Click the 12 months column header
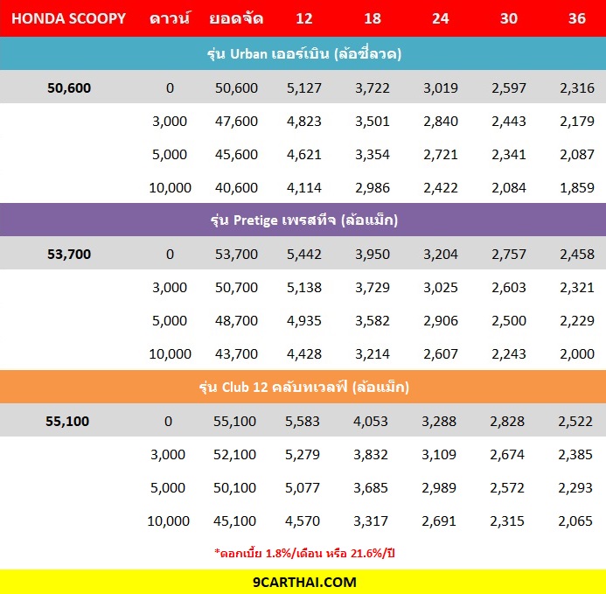The height and width of the screenshot is (594, 606). pos(304,18)
